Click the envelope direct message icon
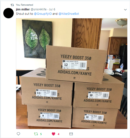The image size is (130, 138). pos(71,134)
